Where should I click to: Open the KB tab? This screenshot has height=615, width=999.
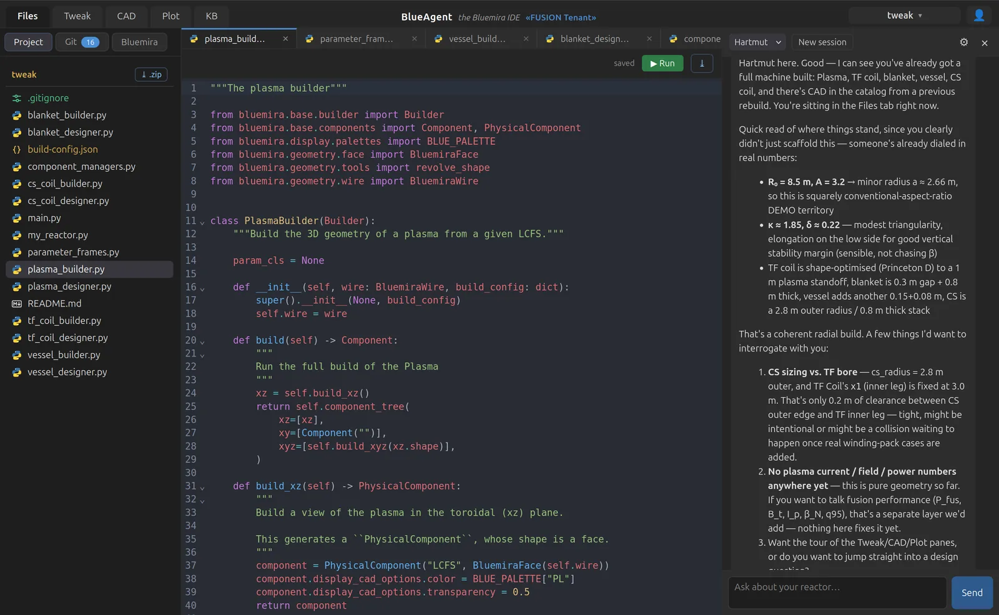212,16
